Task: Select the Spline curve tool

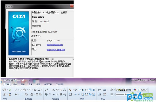Action: pyautogui.click(x=46, y=90)
